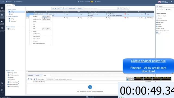Viewport: 174px width, 98px height.
Task: Open a new policy tab with plus
Action: [x=14, y=5]
